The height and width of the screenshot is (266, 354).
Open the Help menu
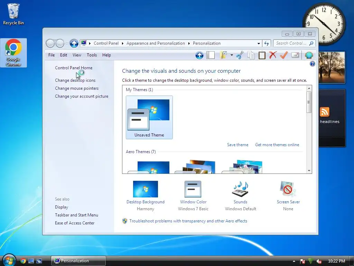(106, 55)
